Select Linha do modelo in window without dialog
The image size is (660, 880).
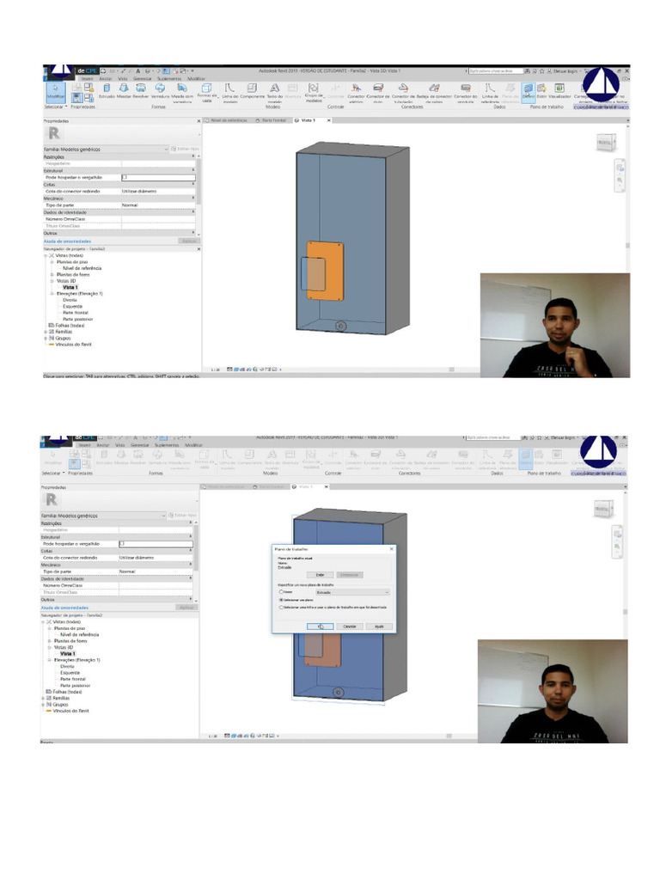tap(230, 93)
